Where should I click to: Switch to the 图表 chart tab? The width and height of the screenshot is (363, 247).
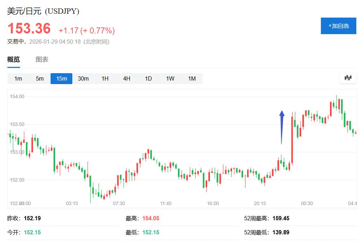coord(42,59)
